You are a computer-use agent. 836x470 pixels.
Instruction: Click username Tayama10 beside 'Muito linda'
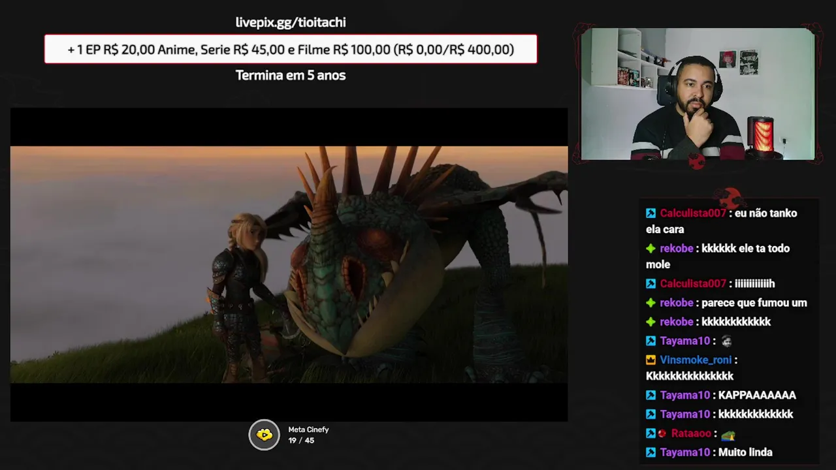pos(684,452)
